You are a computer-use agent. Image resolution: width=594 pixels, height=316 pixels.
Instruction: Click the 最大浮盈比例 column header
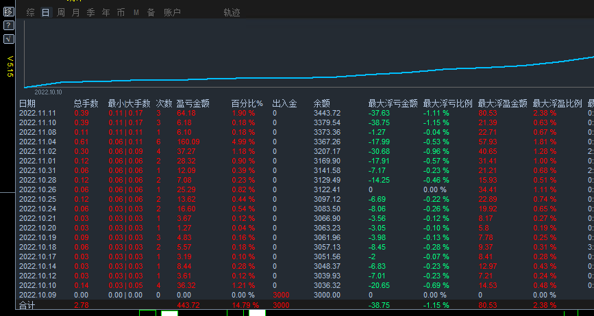coord(558,103)
